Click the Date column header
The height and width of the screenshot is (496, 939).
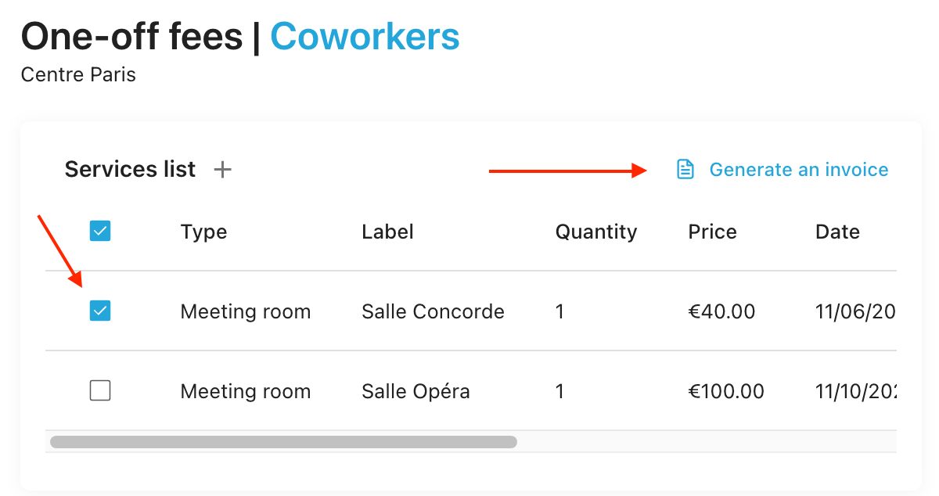[837, 232]
